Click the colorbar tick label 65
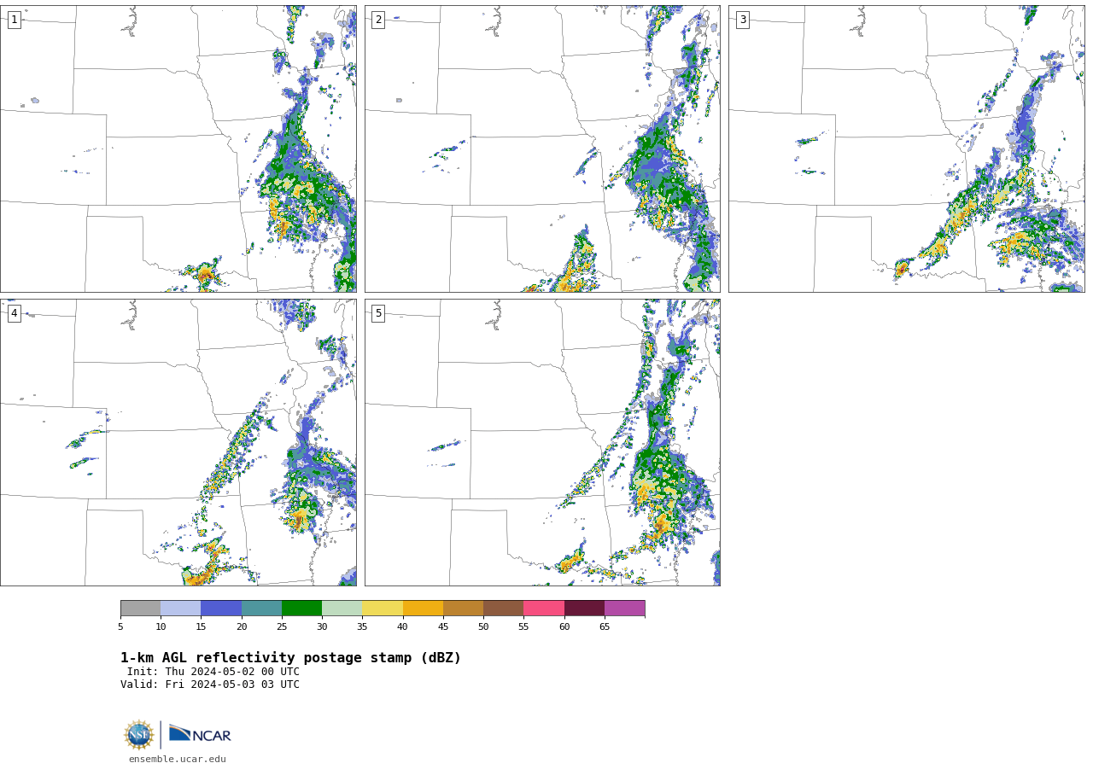 point(605,627)
